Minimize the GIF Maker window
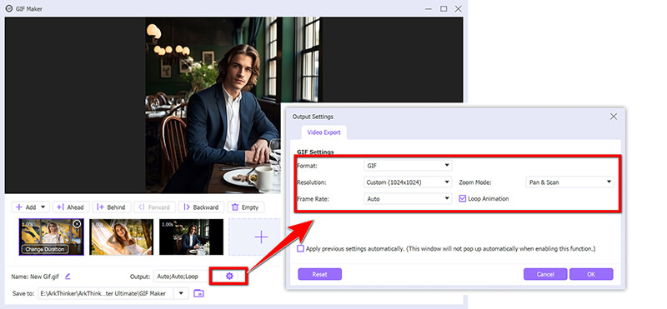Image resolution: width=667 pixels, height=309 pixels. click(429, 8)
